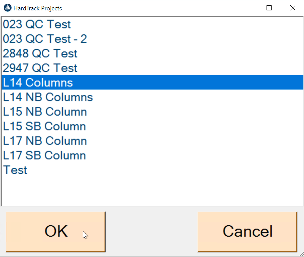
Task: Maximize the HardTrack Projects window
Action: tap(269, 8)
